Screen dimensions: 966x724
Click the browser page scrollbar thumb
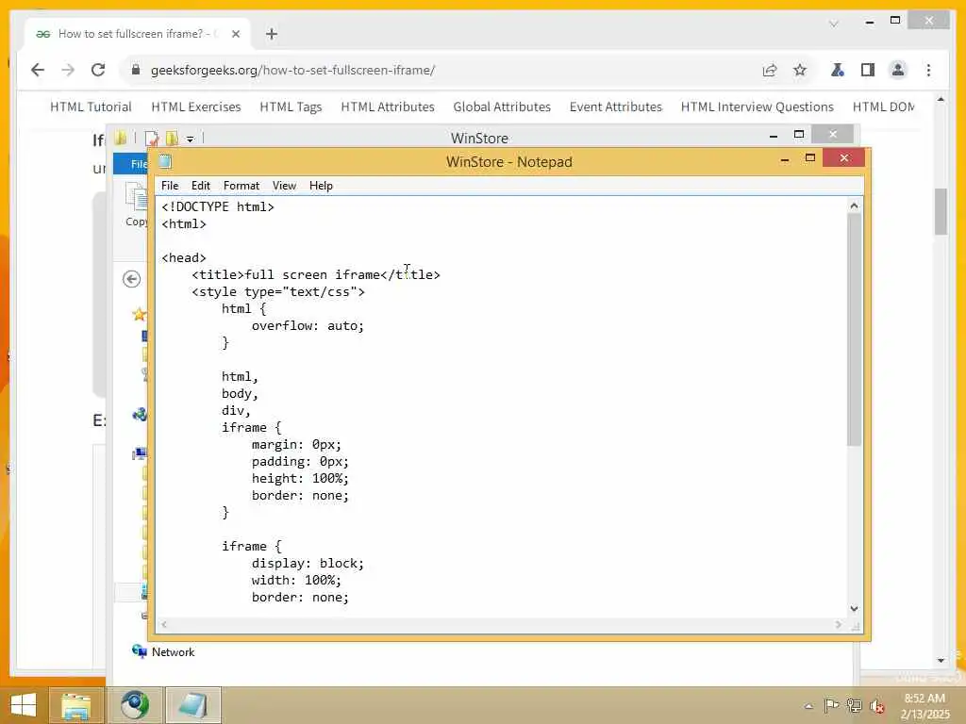click(941, 211)
